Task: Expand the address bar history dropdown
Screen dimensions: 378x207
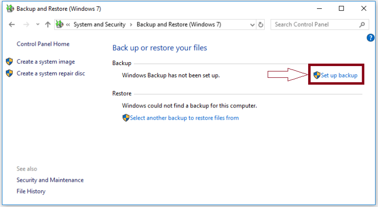Action: (252, 25)
